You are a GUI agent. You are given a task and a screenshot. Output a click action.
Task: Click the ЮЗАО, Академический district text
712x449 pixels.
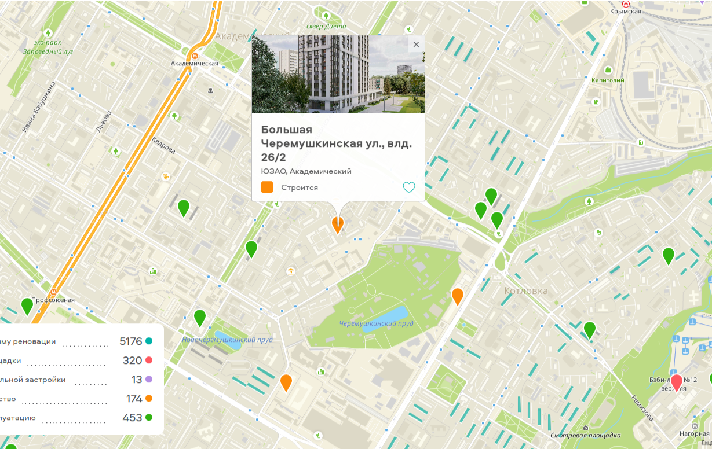click(x=306, y=171)
